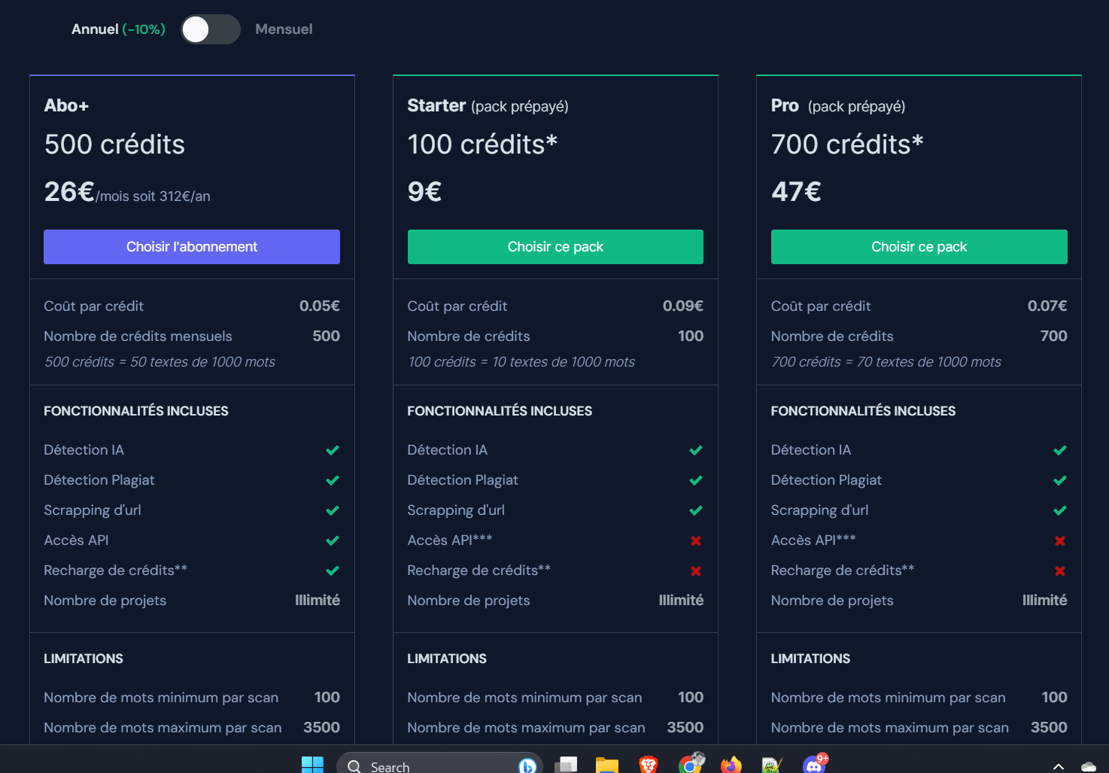The image size is (1109, 773).
Task: Click the Starter plan title
Action: (436, 105)
